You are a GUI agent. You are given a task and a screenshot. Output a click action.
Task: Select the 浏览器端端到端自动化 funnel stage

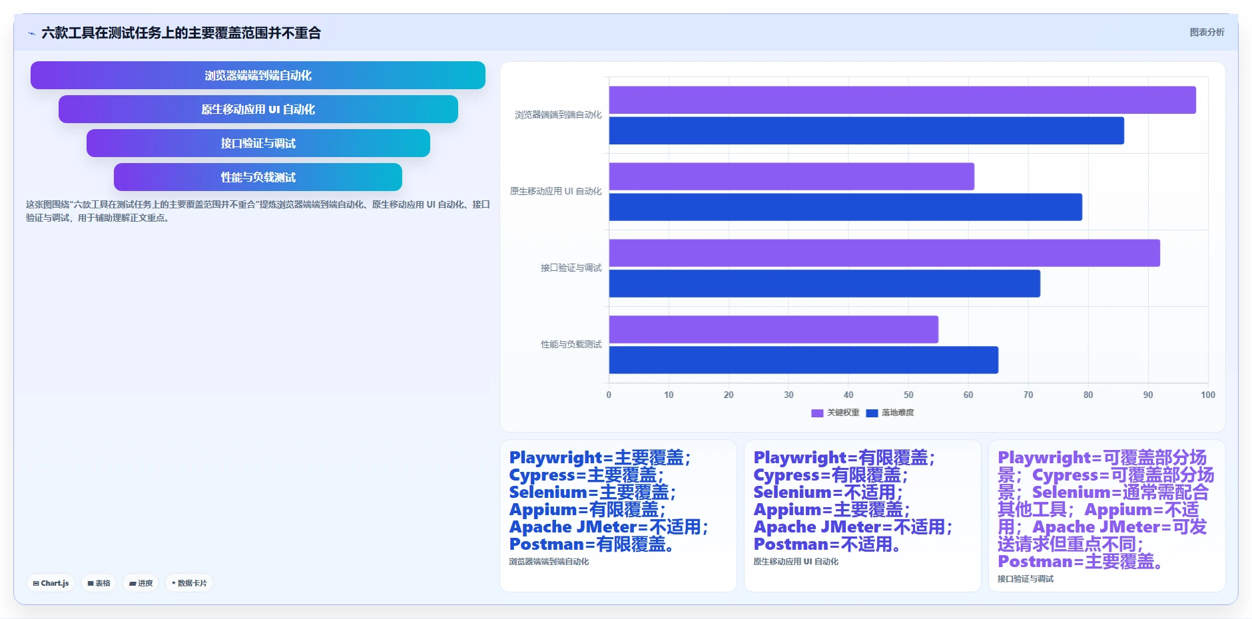[x=258, y=75]
